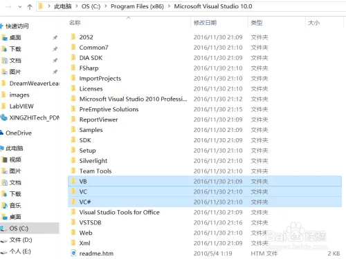Click the pin icon next to 下载
346x259 pixels.
tap(55, 49)
